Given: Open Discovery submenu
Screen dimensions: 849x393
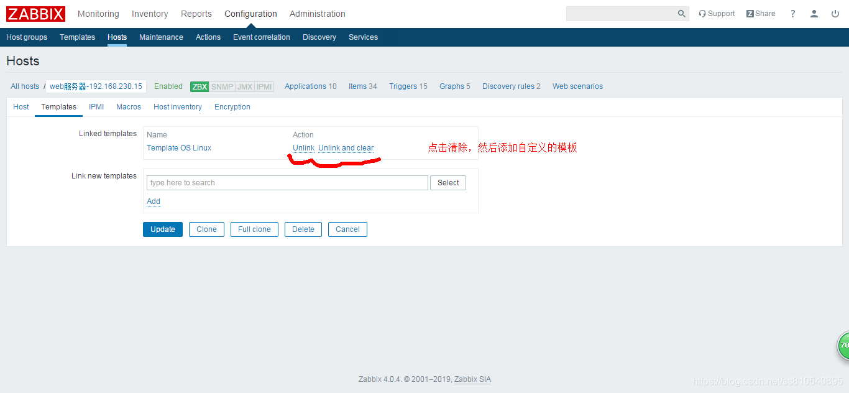Looking at the screenshot, I should click(x=319, y=37).
